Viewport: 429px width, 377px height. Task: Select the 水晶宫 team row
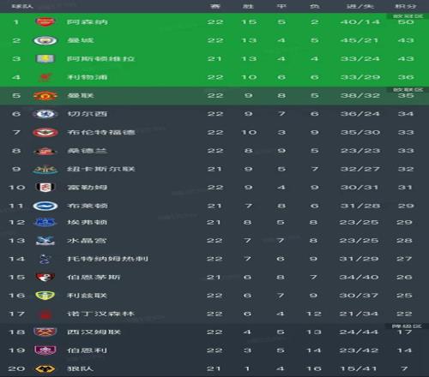214,241
